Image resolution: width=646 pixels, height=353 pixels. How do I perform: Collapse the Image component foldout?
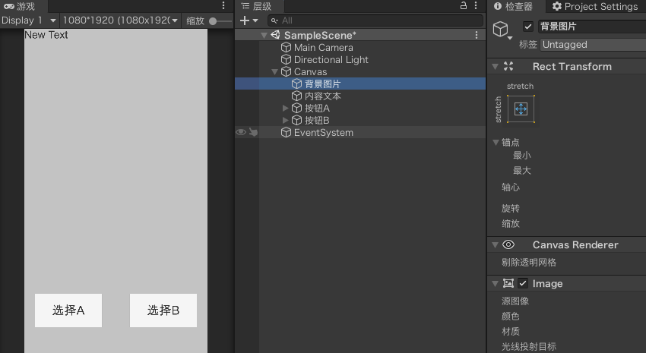tap(496, 283)
